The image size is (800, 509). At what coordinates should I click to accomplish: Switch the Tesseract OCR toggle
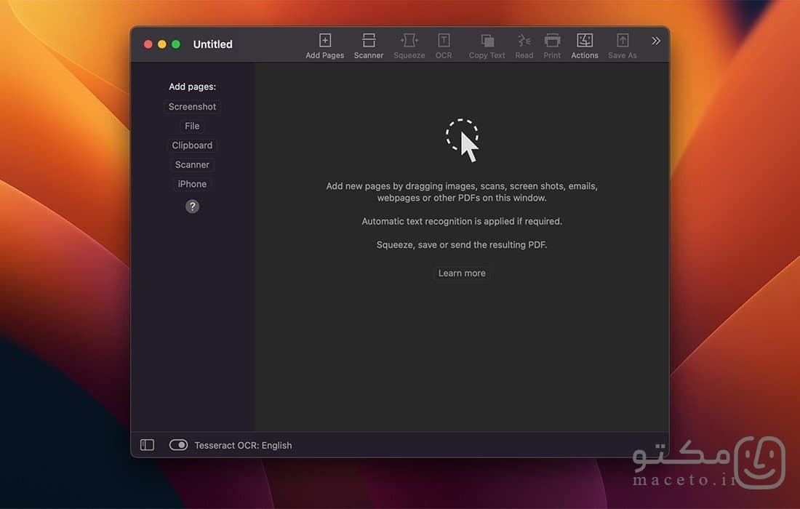pyautogui.click(x=179, y=445)
